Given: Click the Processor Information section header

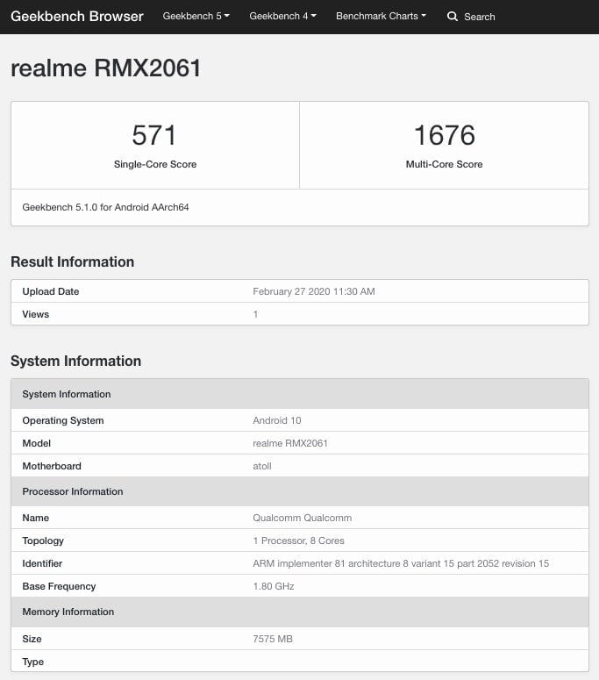Looking at the screenshot, I should point(73,491).
